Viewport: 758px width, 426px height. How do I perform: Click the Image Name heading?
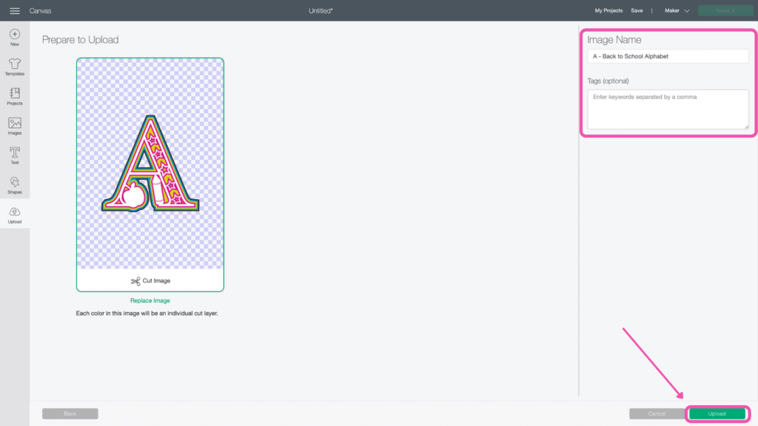(x=614, y=40)
